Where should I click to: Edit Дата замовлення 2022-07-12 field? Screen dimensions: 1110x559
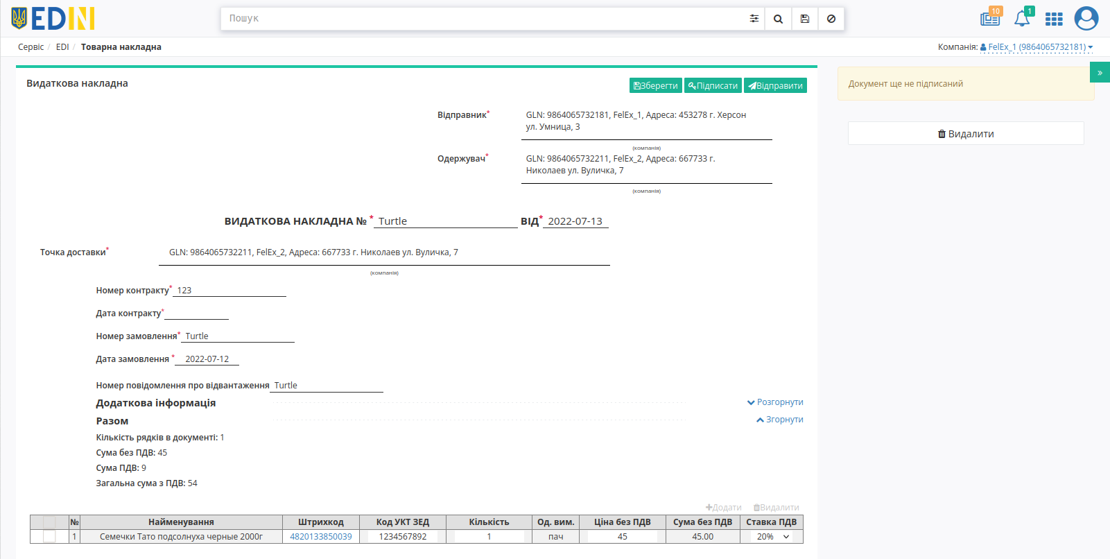click(207, 359)
